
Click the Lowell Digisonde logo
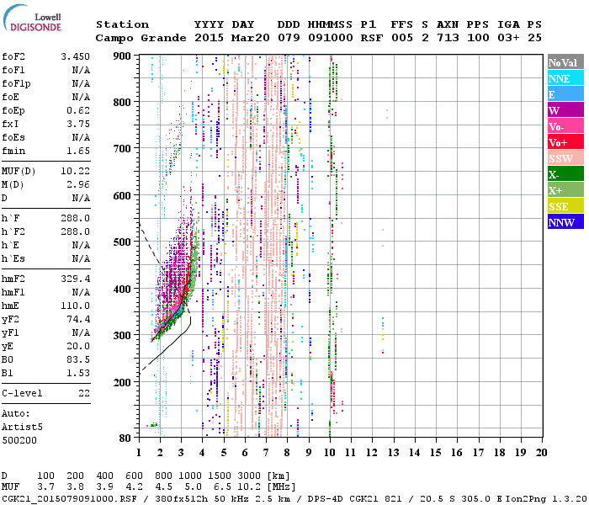(x=32, y=18)
